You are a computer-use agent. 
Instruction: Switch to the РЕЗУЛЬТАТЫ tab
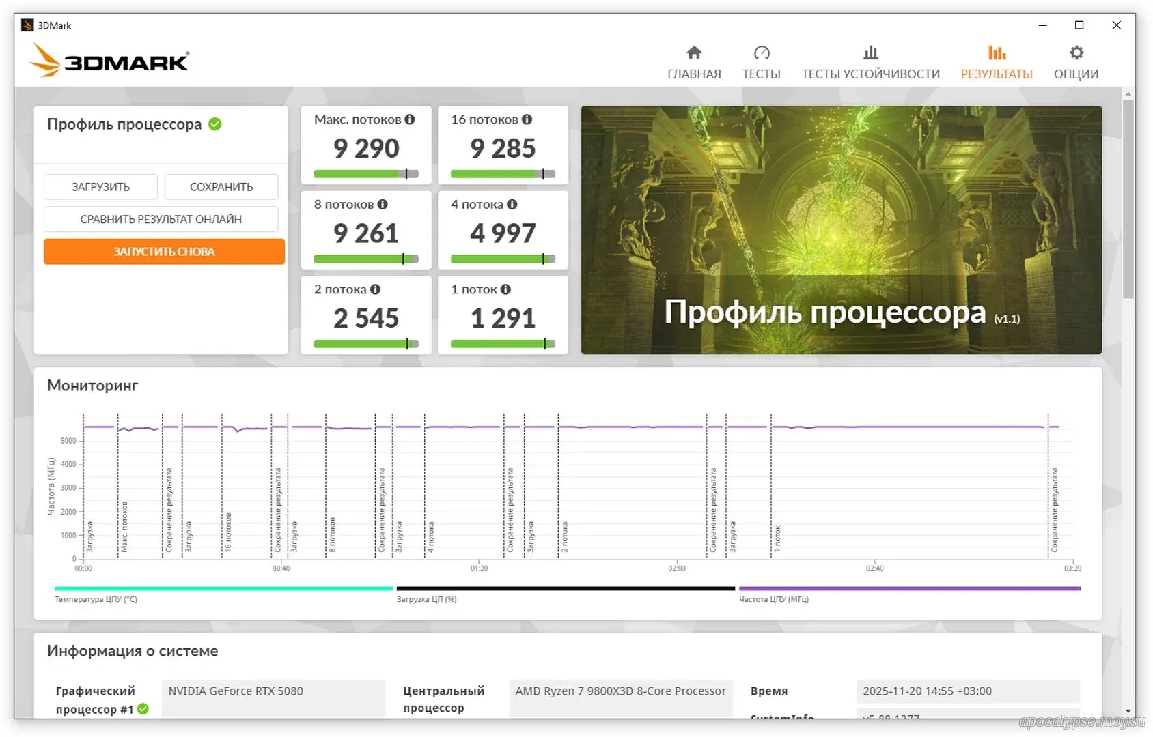pyautogui.click(x=996, y=63)
